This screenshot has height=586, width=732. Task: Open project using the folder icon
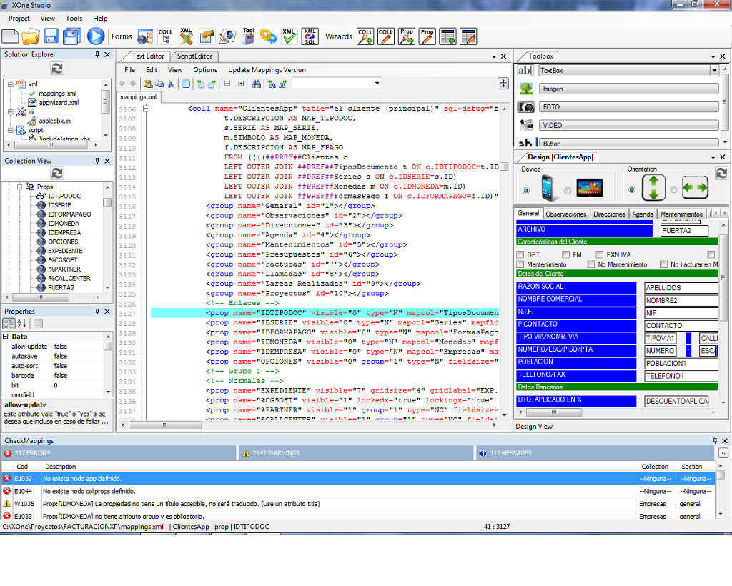coord(31,36)
